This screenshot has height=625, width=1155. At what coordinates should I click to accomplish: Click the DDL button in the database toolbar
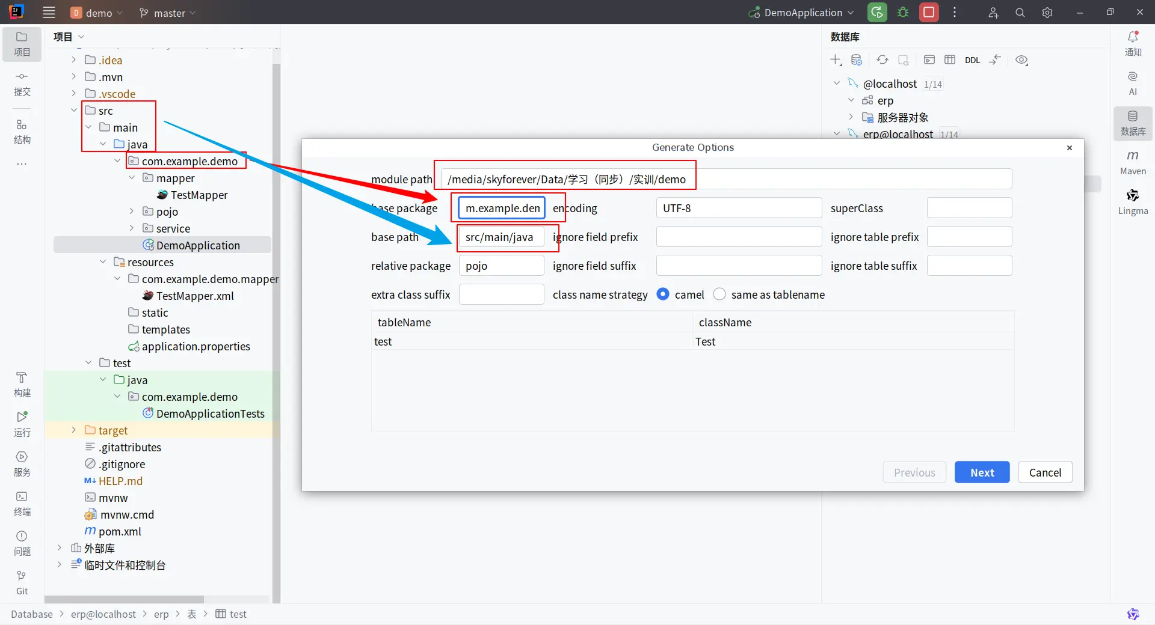tap(972, 60)
